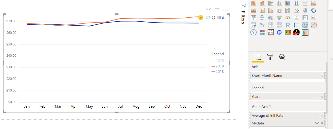Open the Analytics magnifier tab
333x129 pixels.
point(282,57)
